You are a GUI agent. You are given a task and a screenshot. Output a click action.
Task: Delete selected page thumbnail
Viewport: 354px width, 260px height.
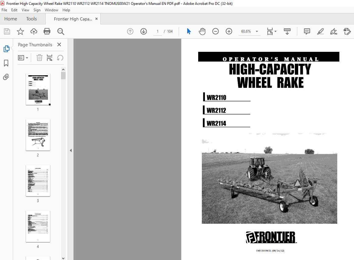[x=39, y=58]
